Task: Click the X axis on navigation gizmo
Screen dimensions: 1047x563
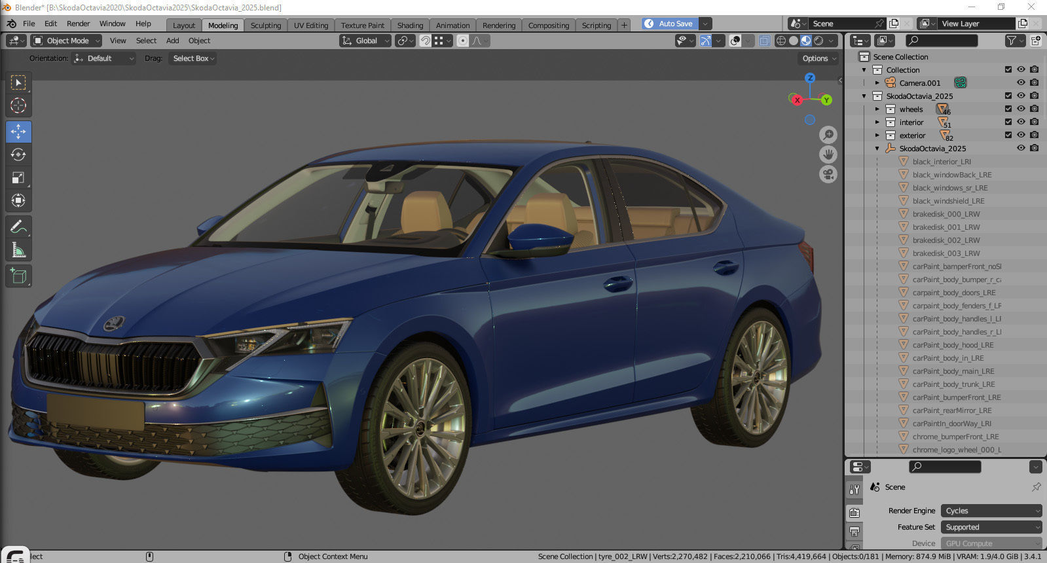Action: pos(797,100)
